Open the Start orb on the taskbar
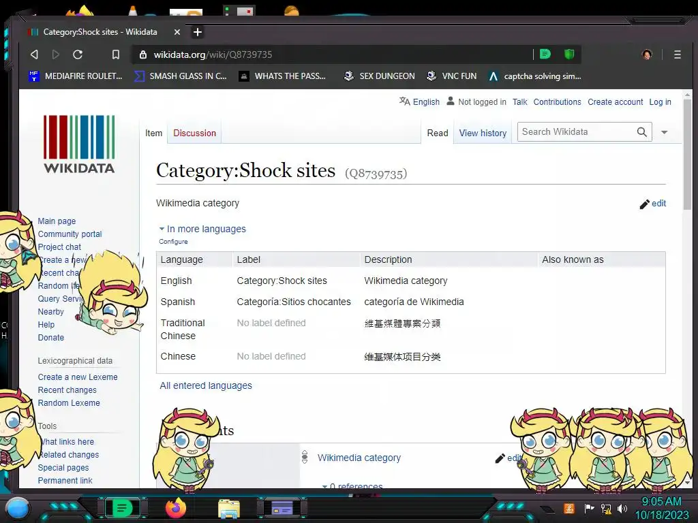Image resolution: width=698 pixels, height=523 pixels. (x=18, y=508)
